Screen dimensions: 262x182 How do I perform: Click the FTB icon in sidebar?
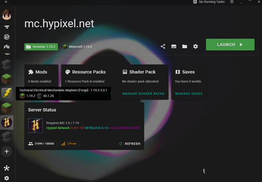point(7,47)
